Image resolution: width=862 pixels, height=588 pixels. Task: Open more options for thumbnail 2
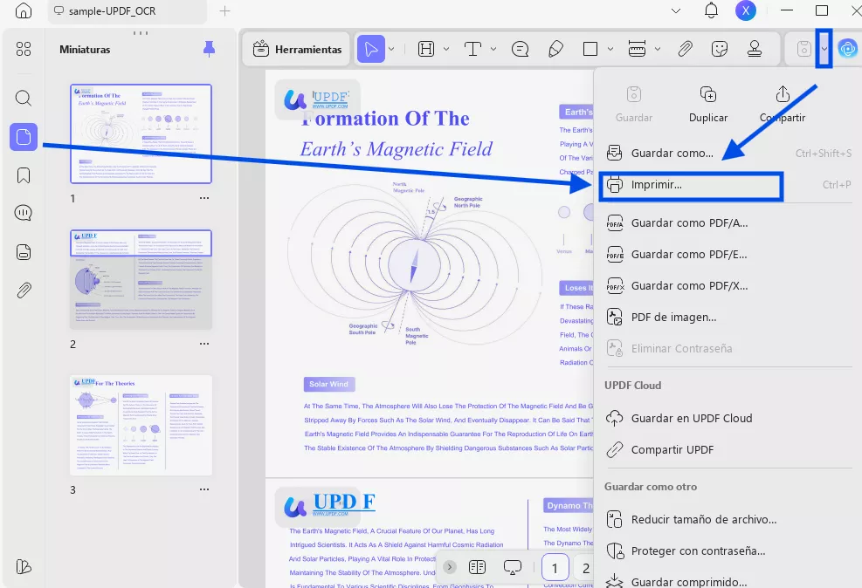(x=204, y=344)
